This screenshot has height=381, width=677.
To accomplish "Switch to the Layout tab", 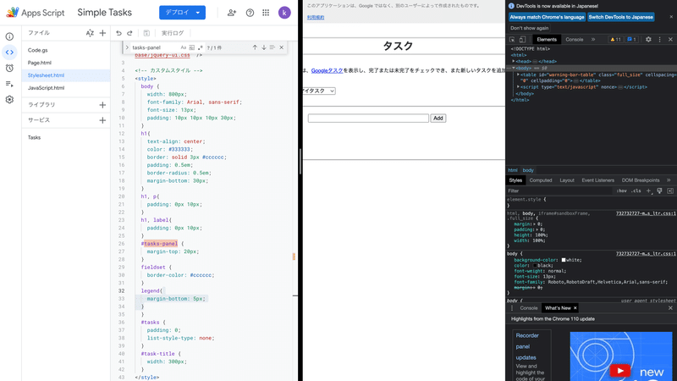I will 567,180.
